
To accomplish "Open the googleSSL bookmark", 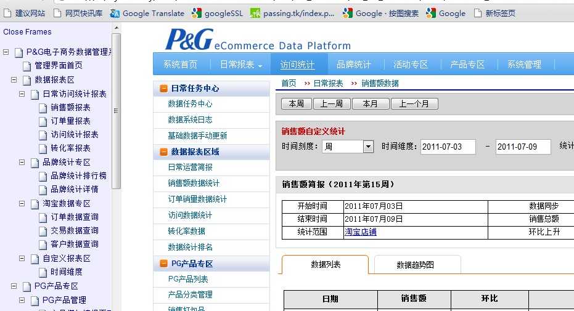I will (217, 14).
